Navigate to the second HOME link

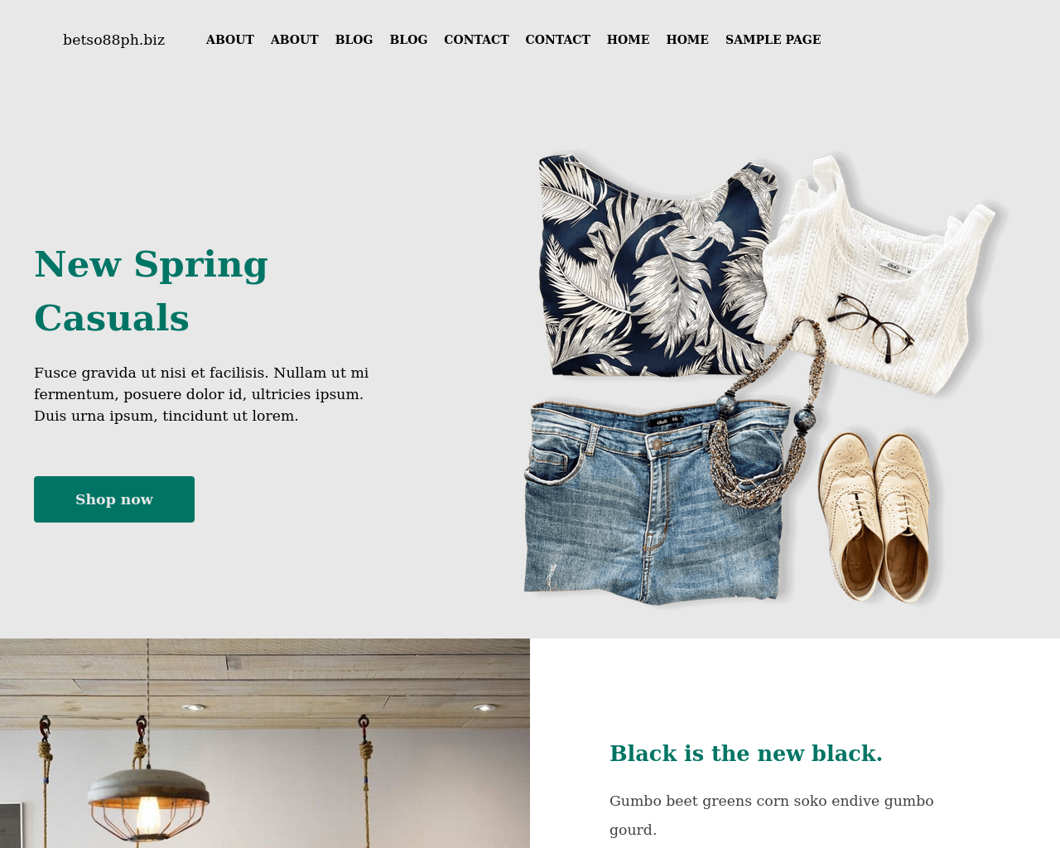(x=687, y=40)
